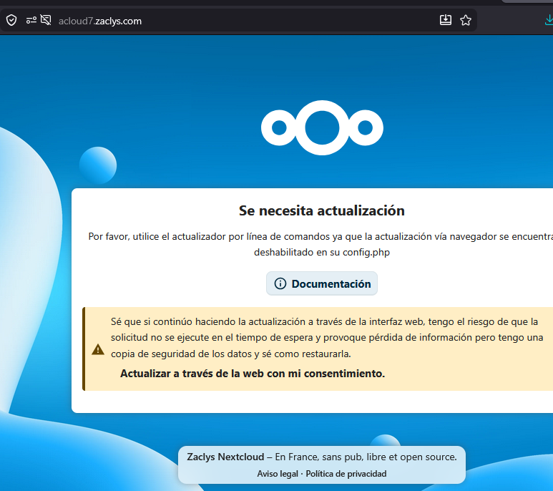Open the downloads arrow icon
Image resolution: width=553 pixels, height=491 pixels.
[x=549, y=20]
